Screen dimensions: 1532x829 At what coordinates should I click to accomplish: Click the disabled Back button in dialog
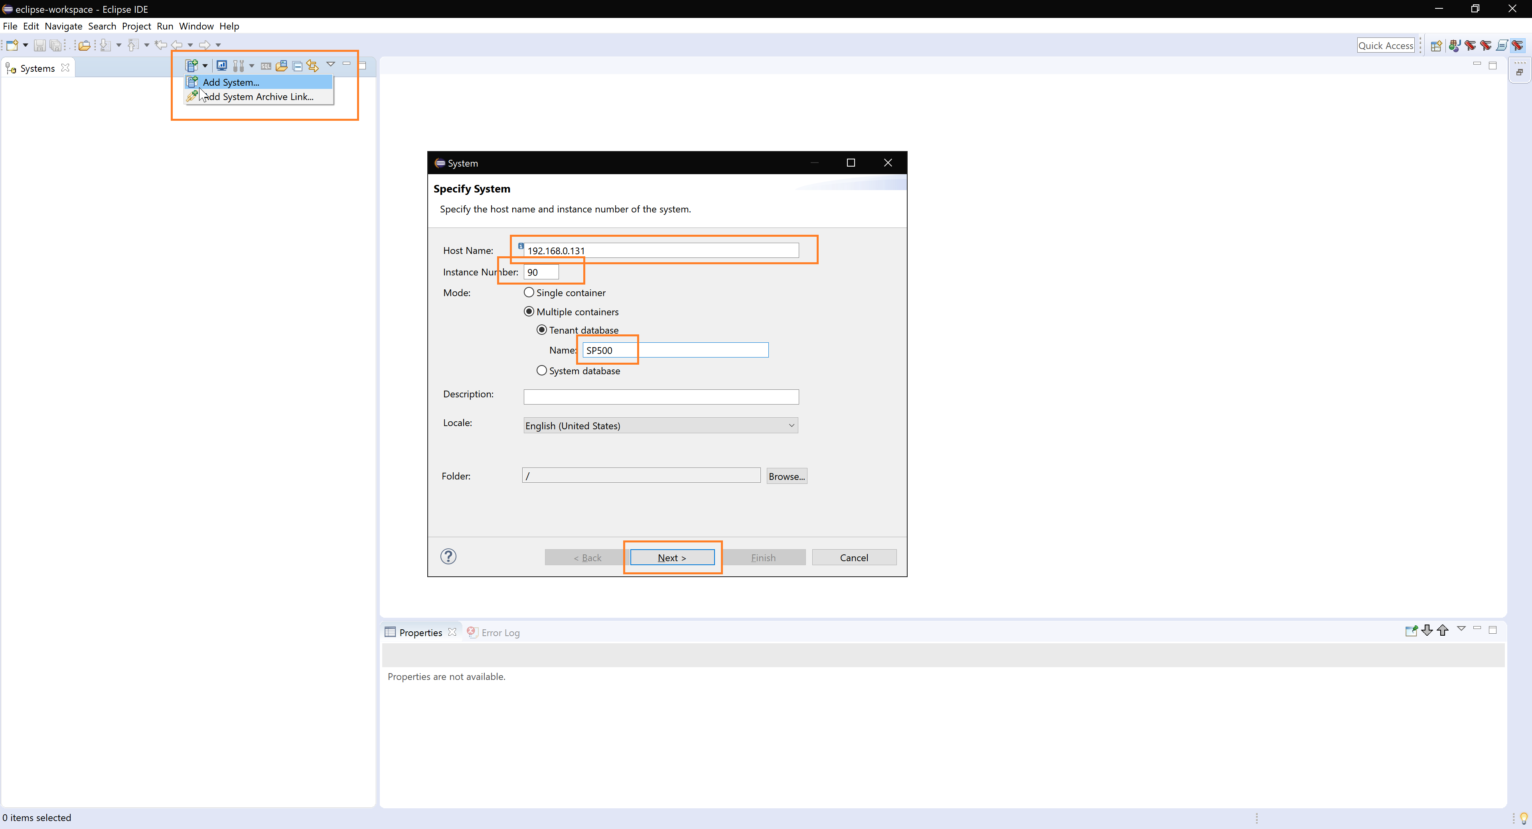tap(587, 558)
